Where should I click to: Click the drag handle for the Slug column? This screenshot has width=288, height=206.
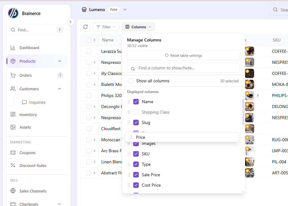pyautogui.click(x=129, y=122)
